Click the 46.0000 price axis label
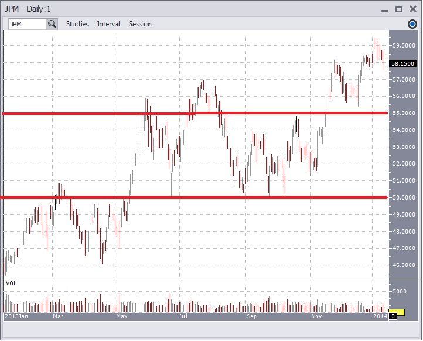Image resolution: width=423 pixels, height=341 pixels. click(x=404, y=265)
